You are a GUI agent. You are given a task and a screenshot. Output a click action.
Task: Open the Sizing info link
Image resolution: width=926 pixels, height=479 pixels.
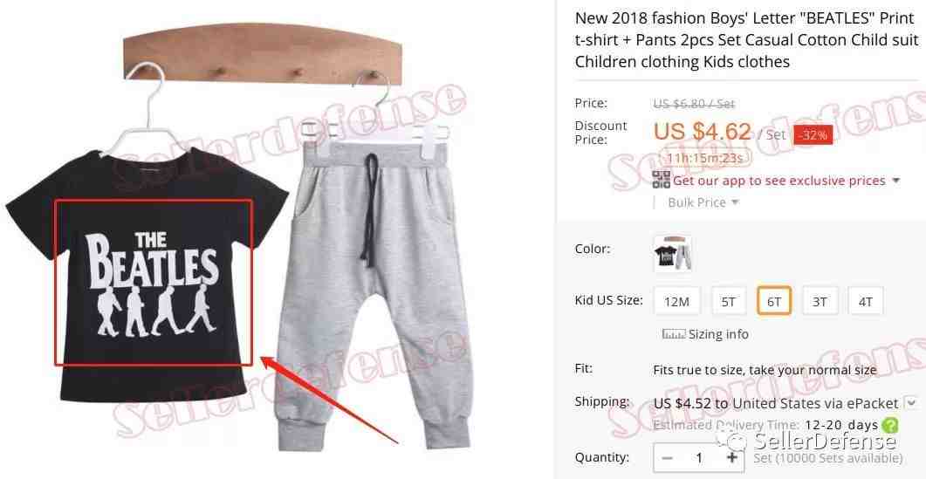point(718,334)
